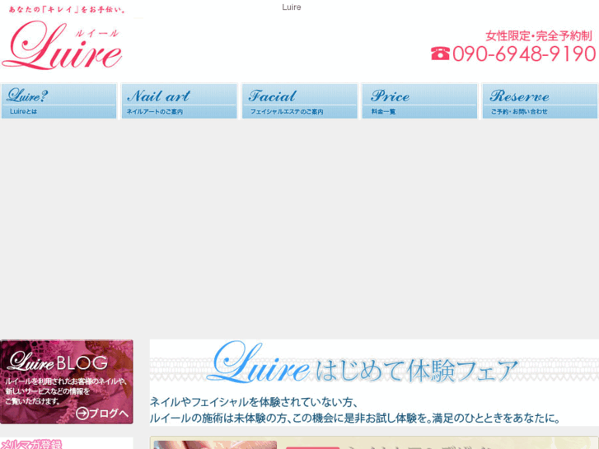
Task: Open the Reserve menu tab
Action: point(540,101)
